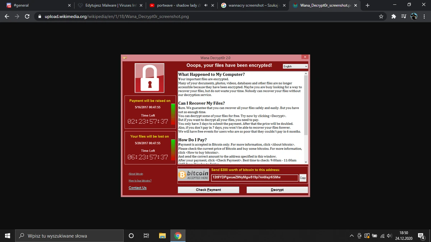
Task: Open the Chrome profile avatar
Action: click(x=414, y=16)
